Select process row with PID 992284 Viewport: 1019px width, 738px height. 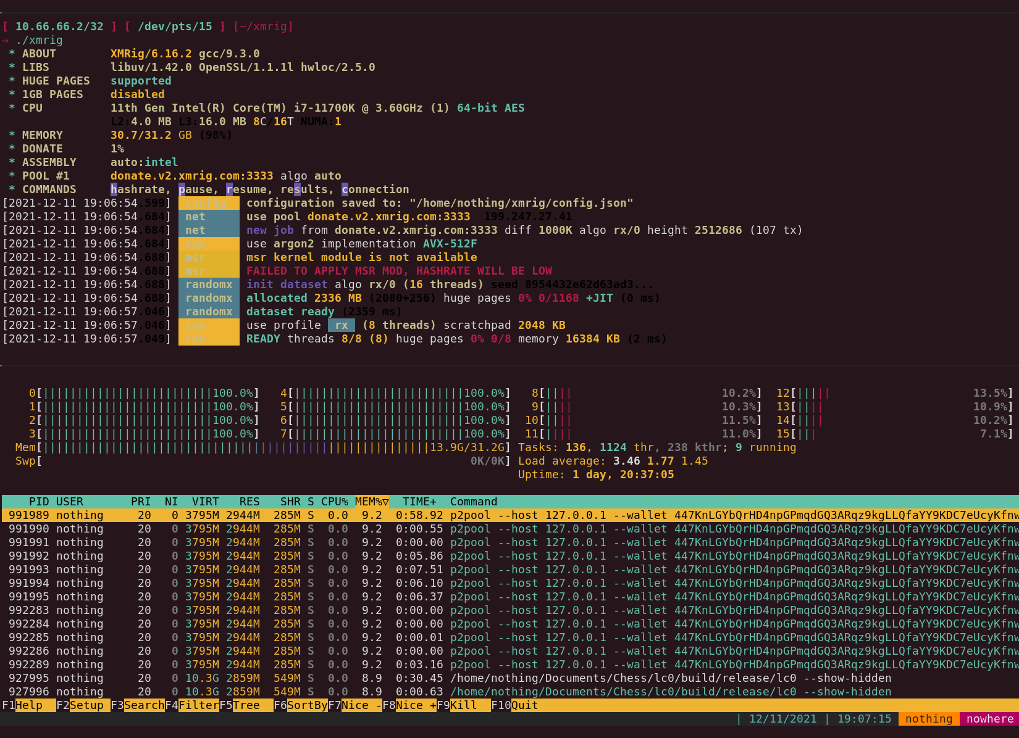510,624
